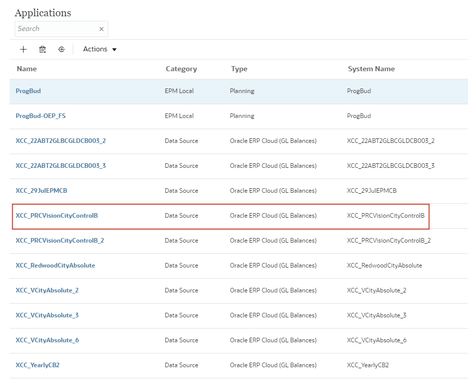Screen dimensions: 468x384
Task: Clear the search field with X icon
Action: tap(101, 29)
